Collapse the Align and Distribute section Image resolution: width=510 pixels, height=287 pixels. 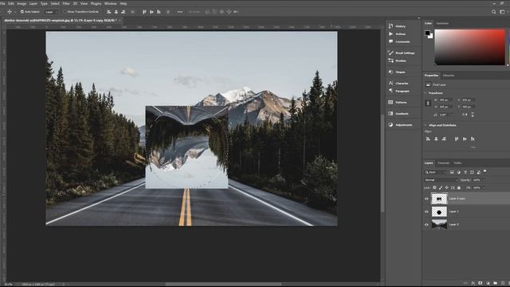426,125
